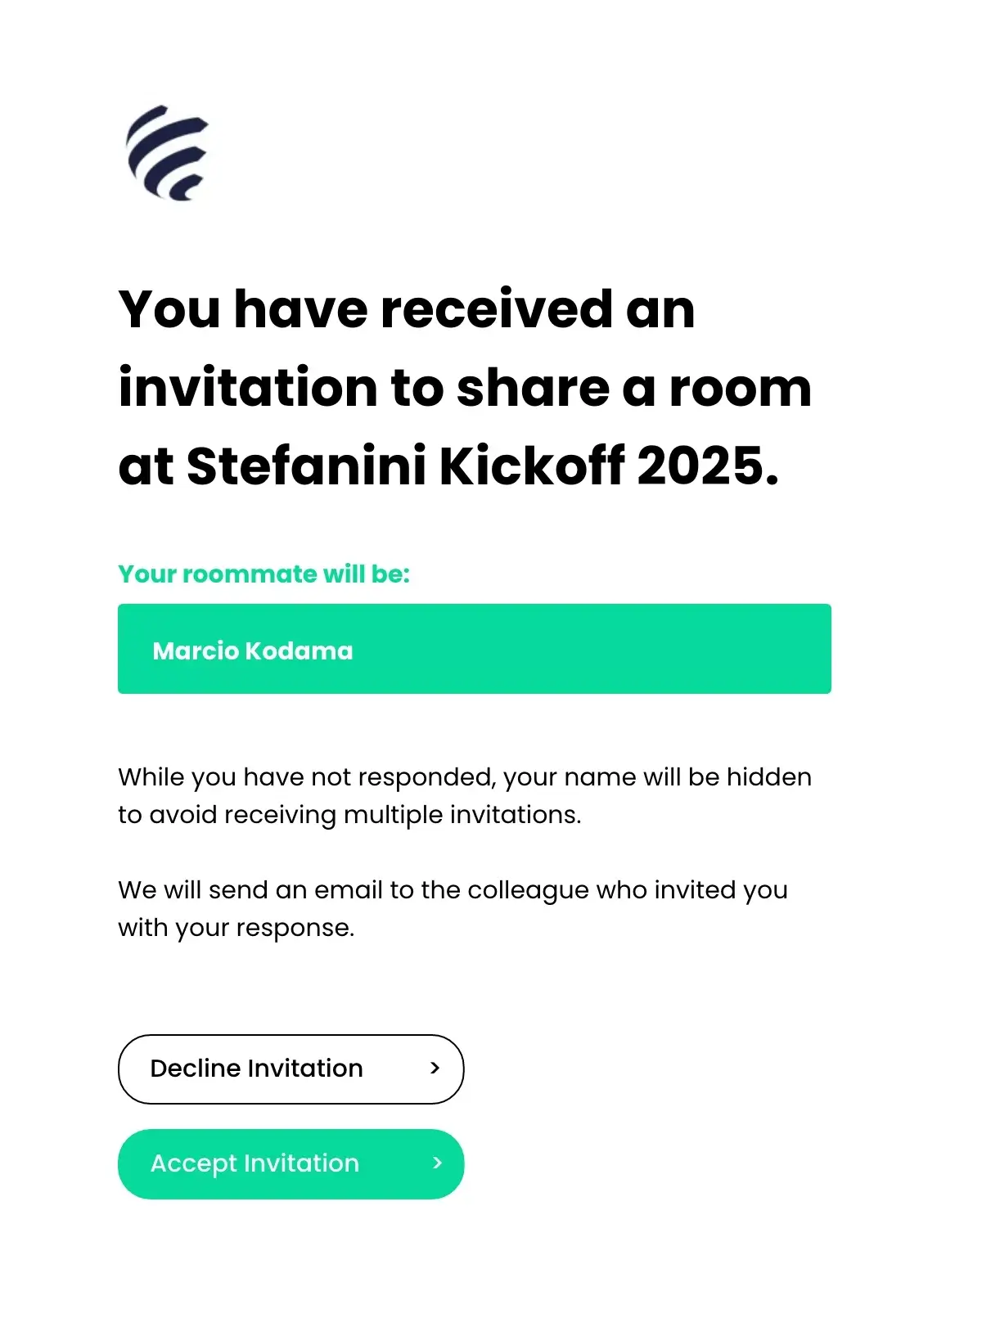982x1332 pixels.
Task: Click the 'Accept Invitation' button label text
Action: tap(255, 1163)
